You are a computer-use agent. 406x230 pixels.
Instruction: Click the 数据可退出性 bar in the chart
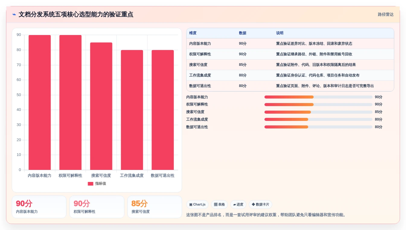163,110
